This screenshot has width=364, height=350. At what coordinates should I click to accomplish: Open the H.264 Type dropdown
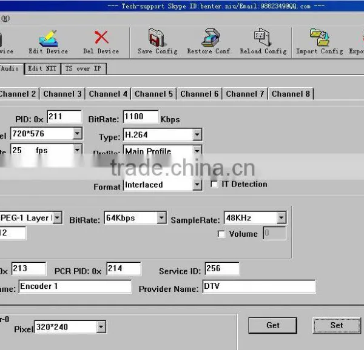click(x=197, y=134)
